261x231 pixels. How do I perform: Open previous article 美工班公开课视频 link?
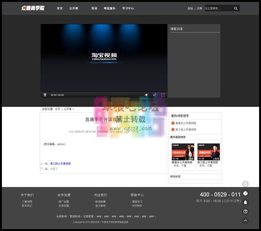tap(60, 163)
